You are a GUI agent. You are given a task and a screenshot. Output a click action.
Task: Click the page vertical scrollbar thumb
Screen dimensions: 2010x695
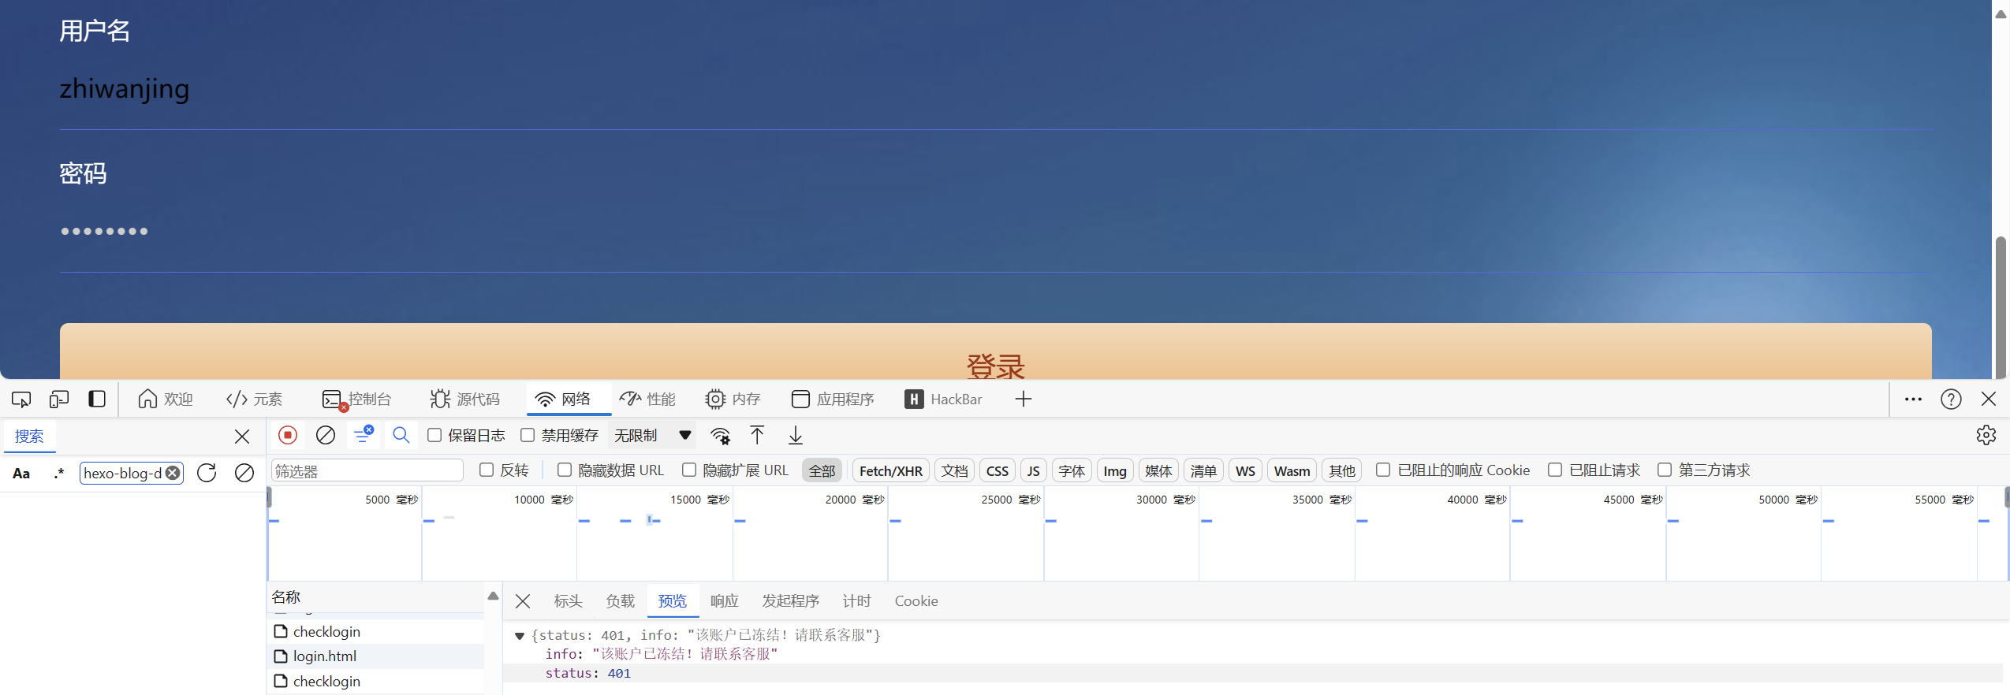coord(2001,307)
